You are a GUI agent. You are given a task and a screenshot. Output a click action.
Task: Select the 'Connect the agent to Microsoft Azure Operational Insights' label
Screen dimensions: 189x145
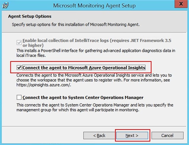[84, 68]
